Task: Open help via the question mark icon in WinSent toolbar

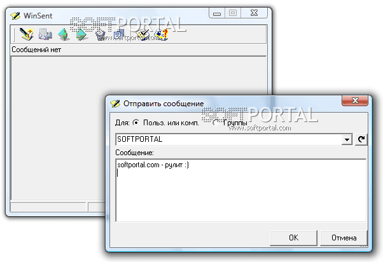Action: pyautogui.click(x=162, y=34)
